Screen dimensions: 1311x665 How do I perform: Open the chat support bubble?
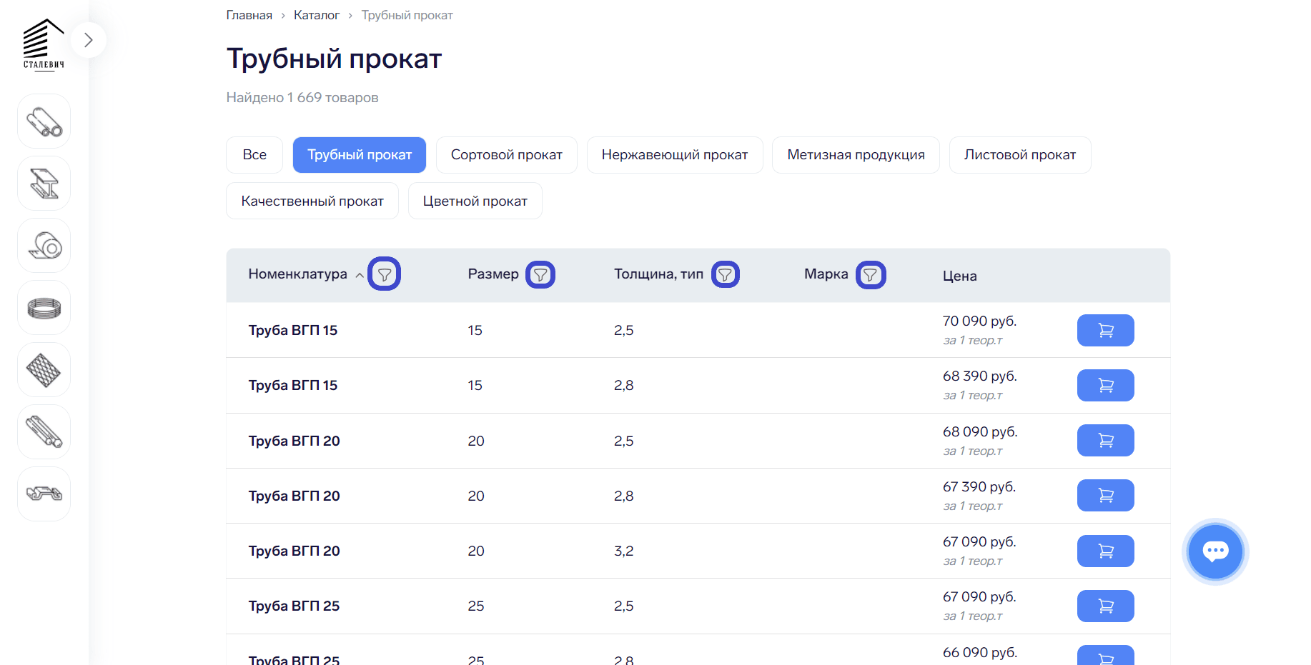1215,551
